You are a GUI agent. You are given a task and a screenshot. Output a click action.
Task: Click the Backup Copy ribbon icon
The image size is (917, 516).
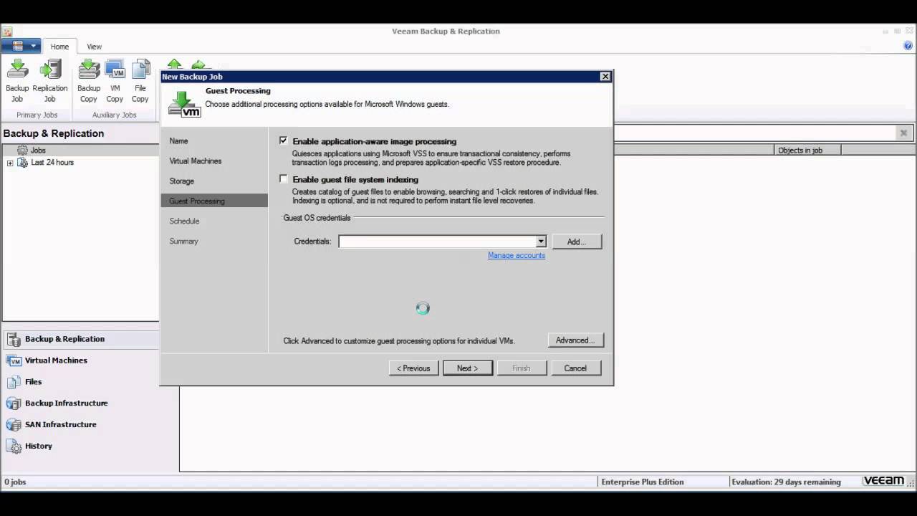pyautogui.click(x=89, y=70)
